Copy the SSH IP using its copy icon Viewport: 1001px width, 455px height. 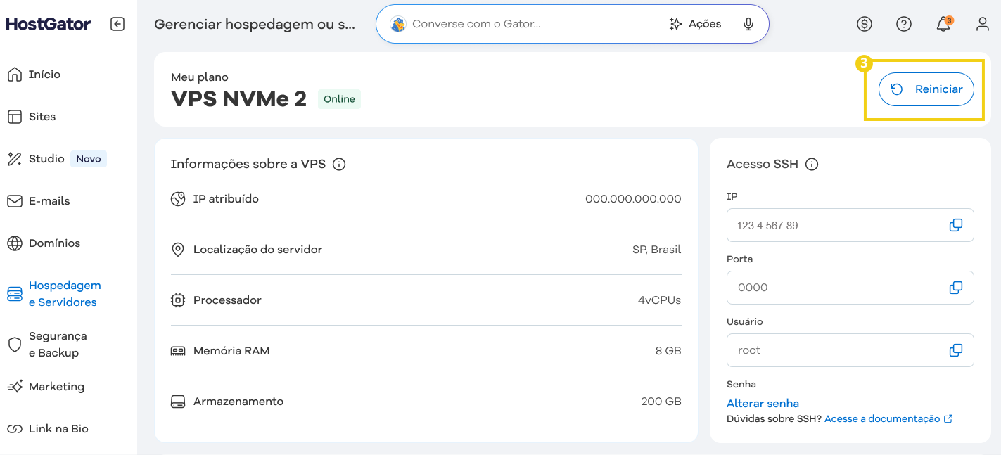(x=956, y=224)
